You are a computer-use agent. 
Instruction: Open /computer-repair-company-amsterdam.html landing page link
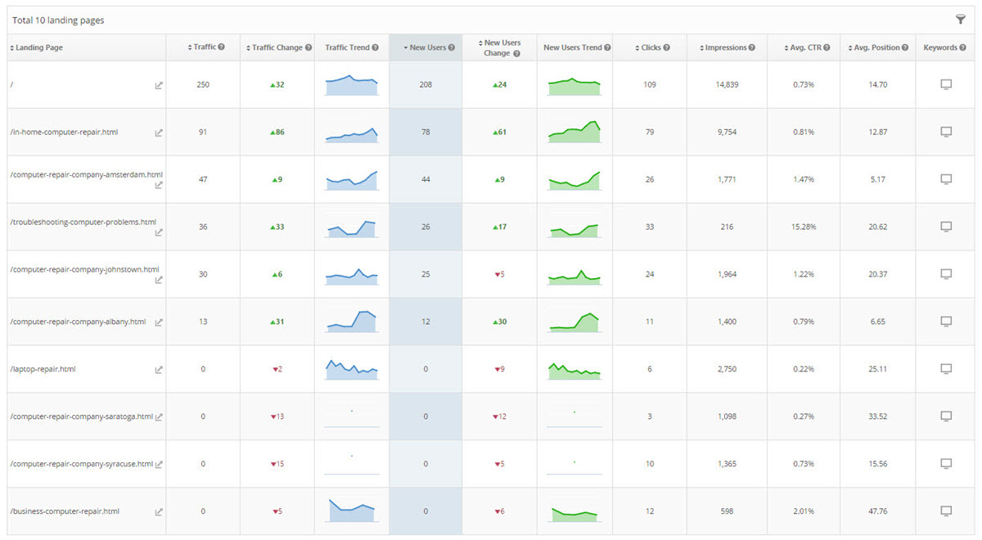tap(86, 174)
